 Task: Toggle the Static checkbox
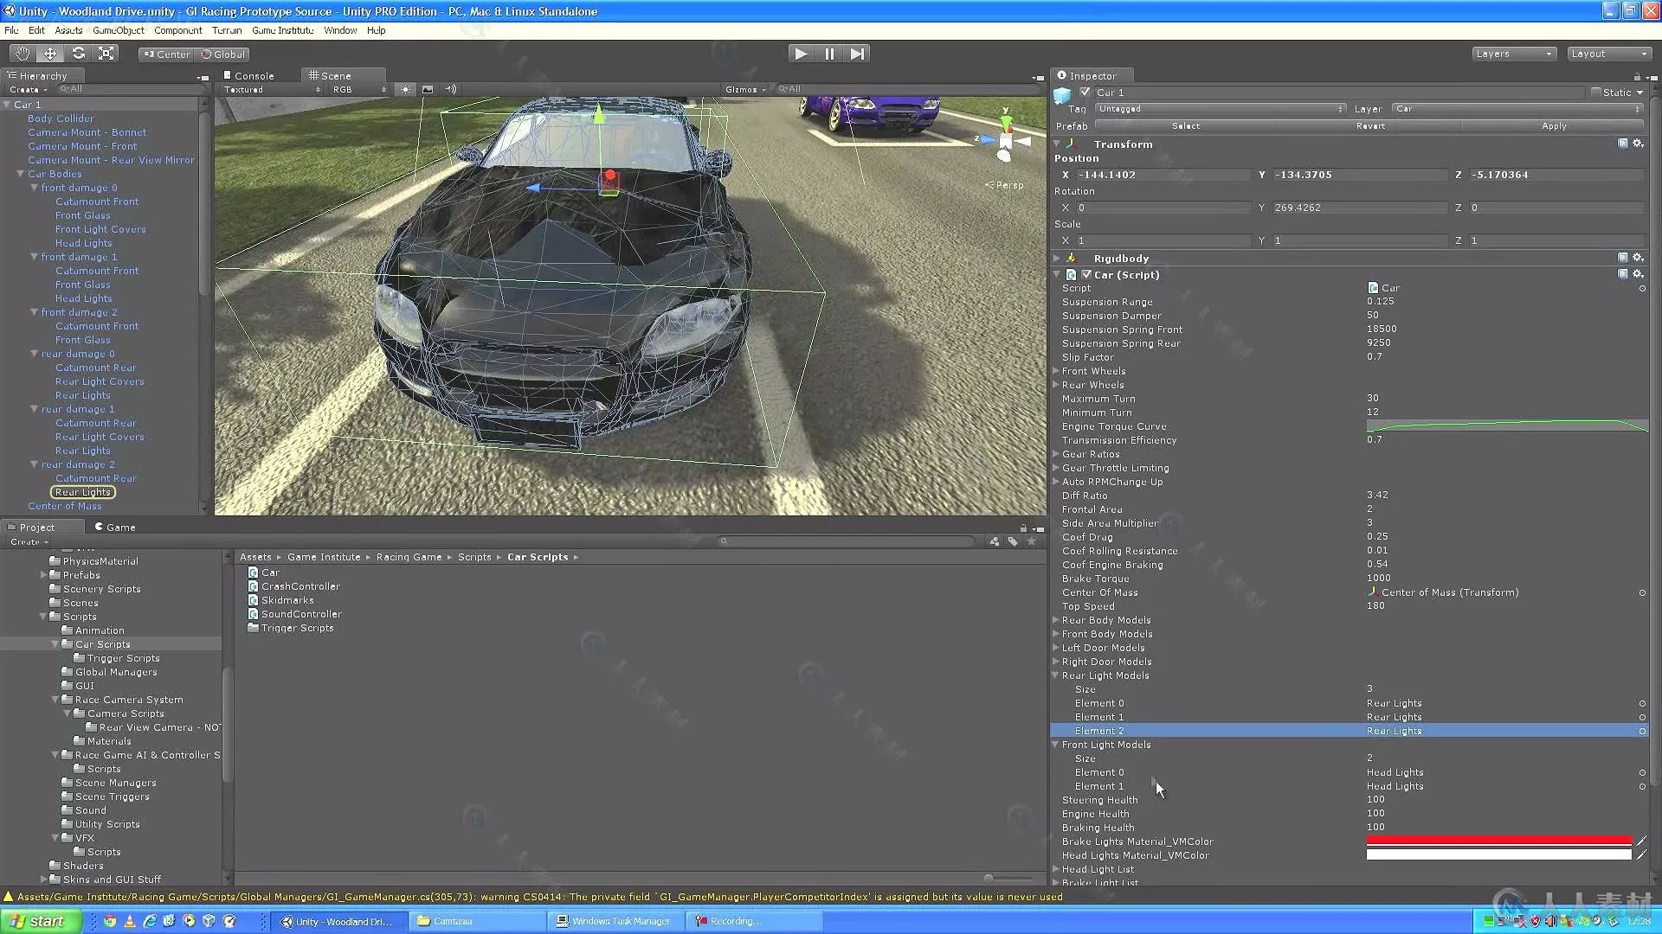(1596, 92)
